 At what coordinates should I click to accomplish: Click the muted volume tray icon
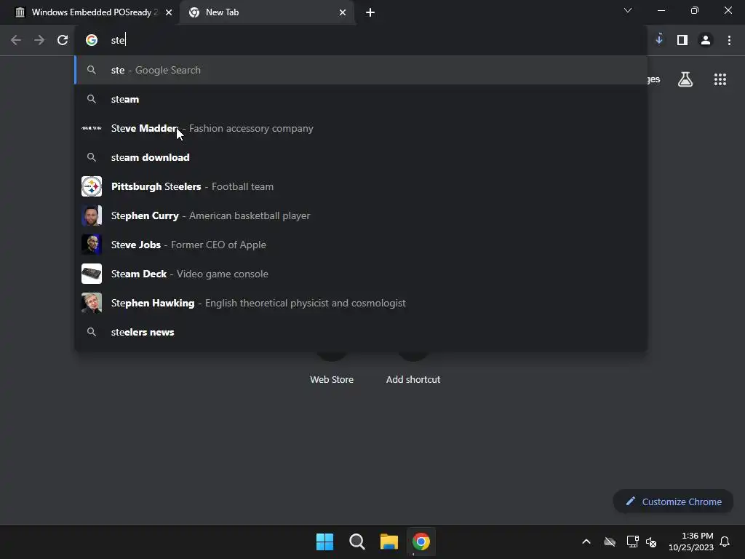pos(651,542)
